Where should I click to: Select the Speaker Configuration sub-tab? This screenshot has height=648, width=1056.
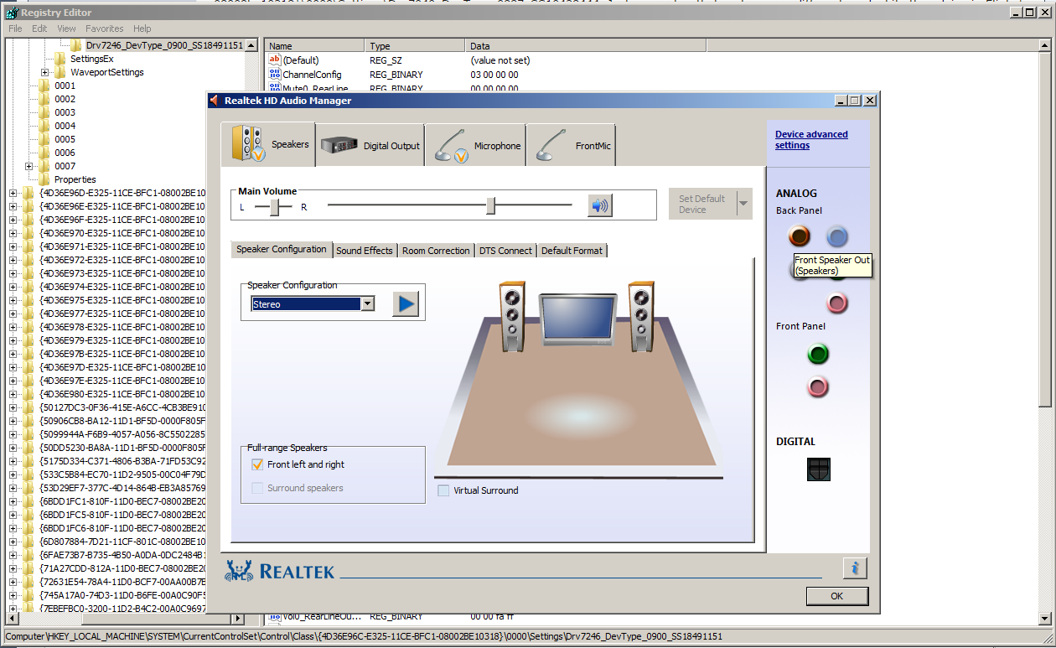(282, 249)
